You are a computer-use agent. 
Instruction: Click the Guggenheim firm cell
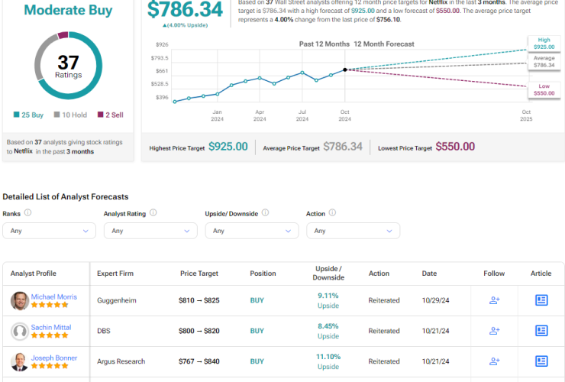tap(116, 300)
